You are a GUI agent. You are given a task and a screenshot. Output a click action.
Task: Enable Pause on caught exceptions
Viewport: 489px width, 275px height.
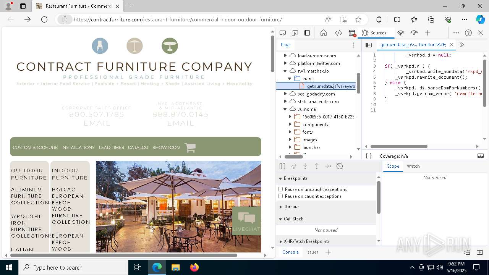click(280, 196)
